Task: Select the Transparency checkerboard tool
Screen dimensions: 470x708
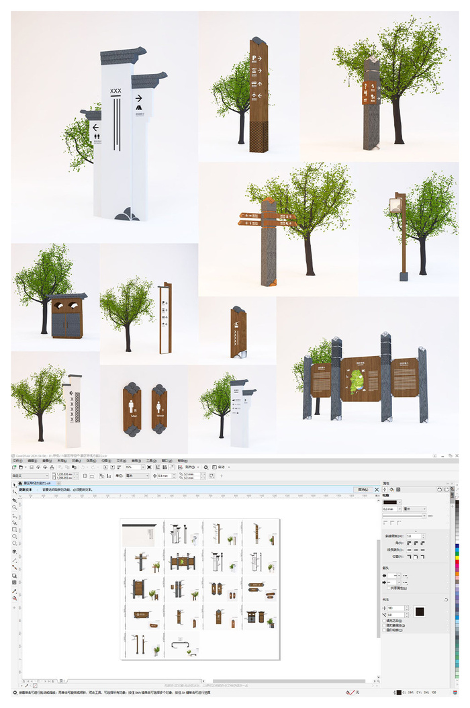Action: 14,582
